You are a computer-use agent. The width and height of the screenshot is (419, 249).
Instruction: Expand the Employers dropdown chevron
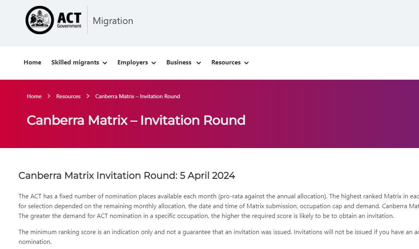click(154, 63)
